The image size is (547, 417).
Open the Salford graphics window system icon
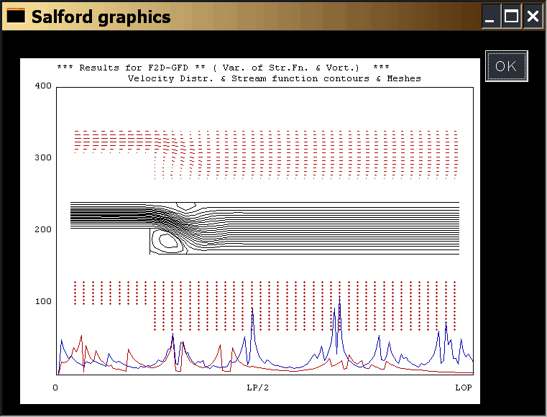(x=16, y=16)
